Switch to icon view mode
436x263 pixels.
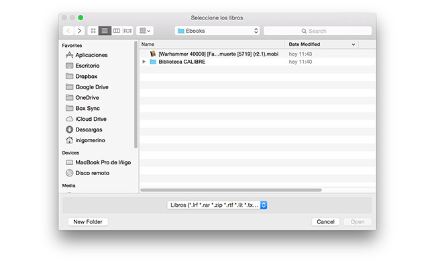click(x=93, y=31)
